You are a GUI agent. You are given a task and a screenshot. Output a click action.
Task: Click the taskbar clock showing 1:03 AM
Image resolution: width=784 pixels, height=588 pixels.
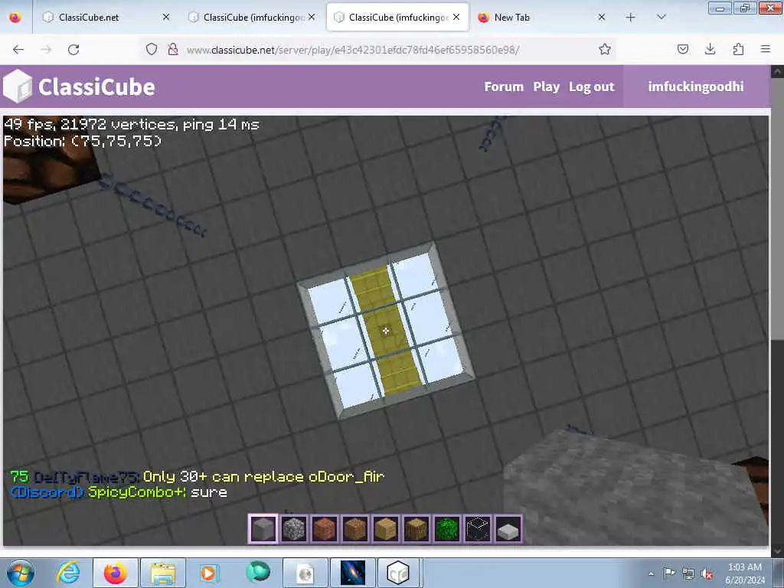tap(744, 573)
